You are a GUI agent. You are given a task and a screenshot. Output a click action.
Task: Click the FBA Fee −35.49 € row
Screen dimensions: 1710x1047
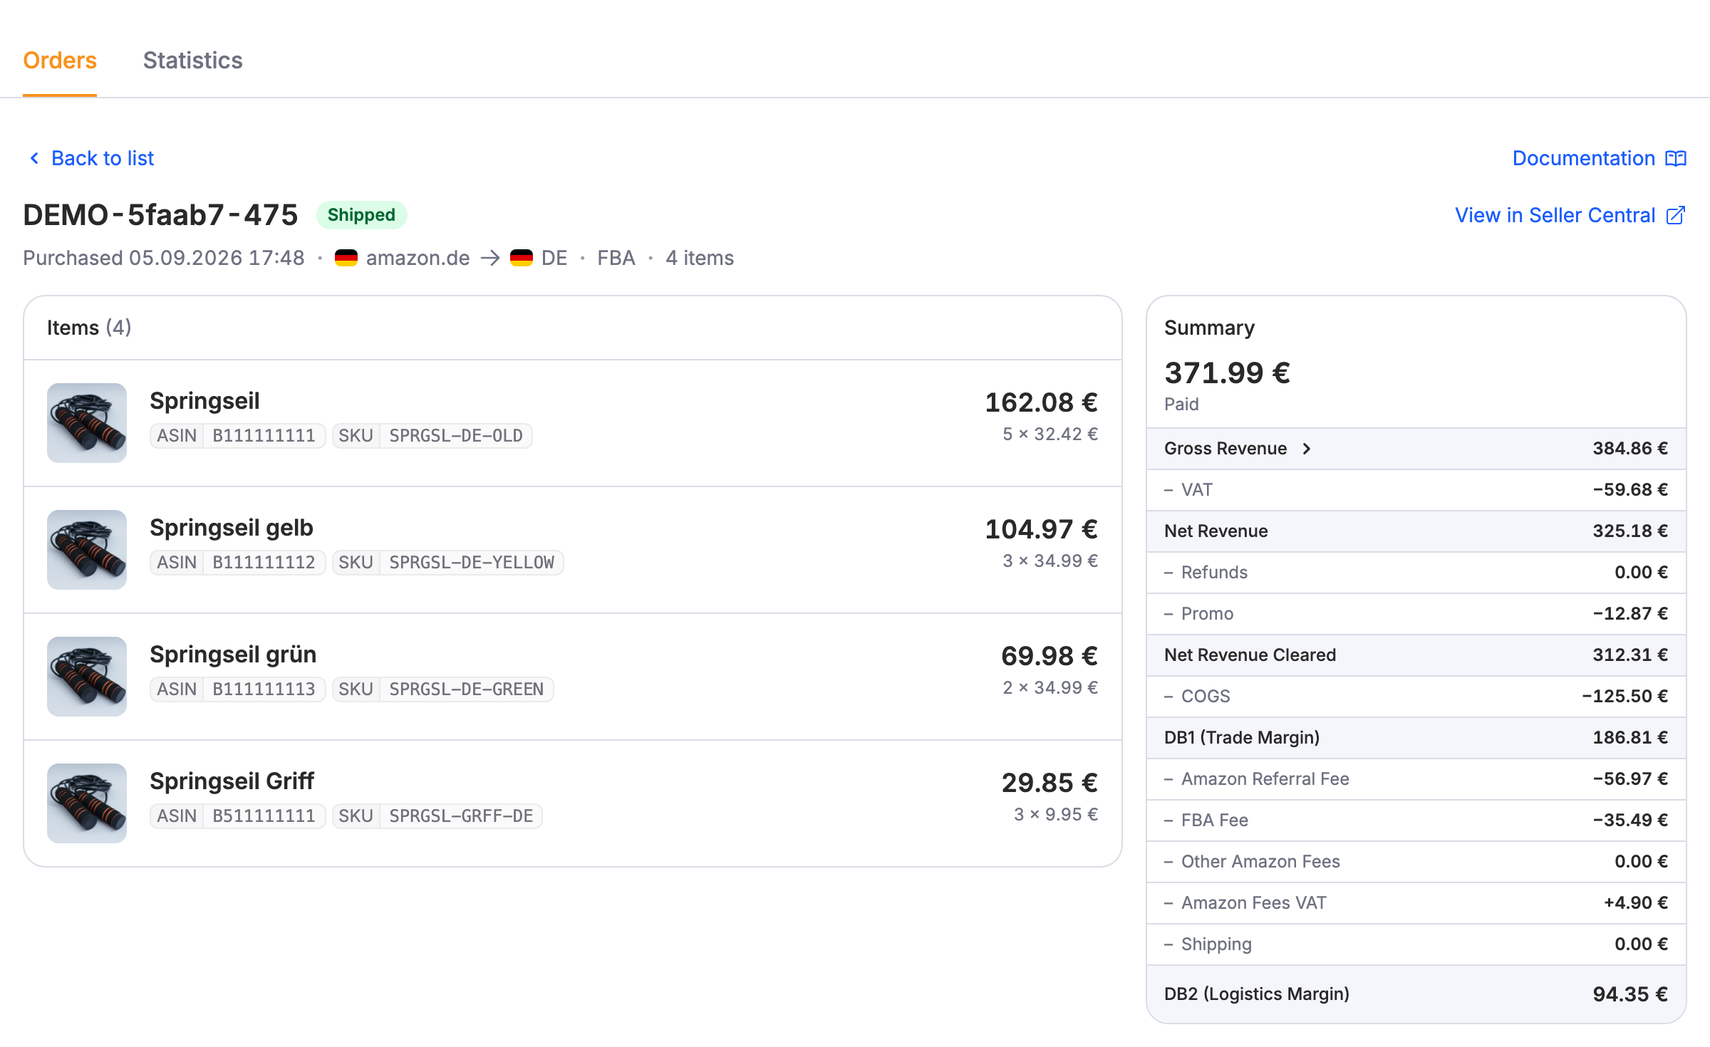tap(1416, 821)
